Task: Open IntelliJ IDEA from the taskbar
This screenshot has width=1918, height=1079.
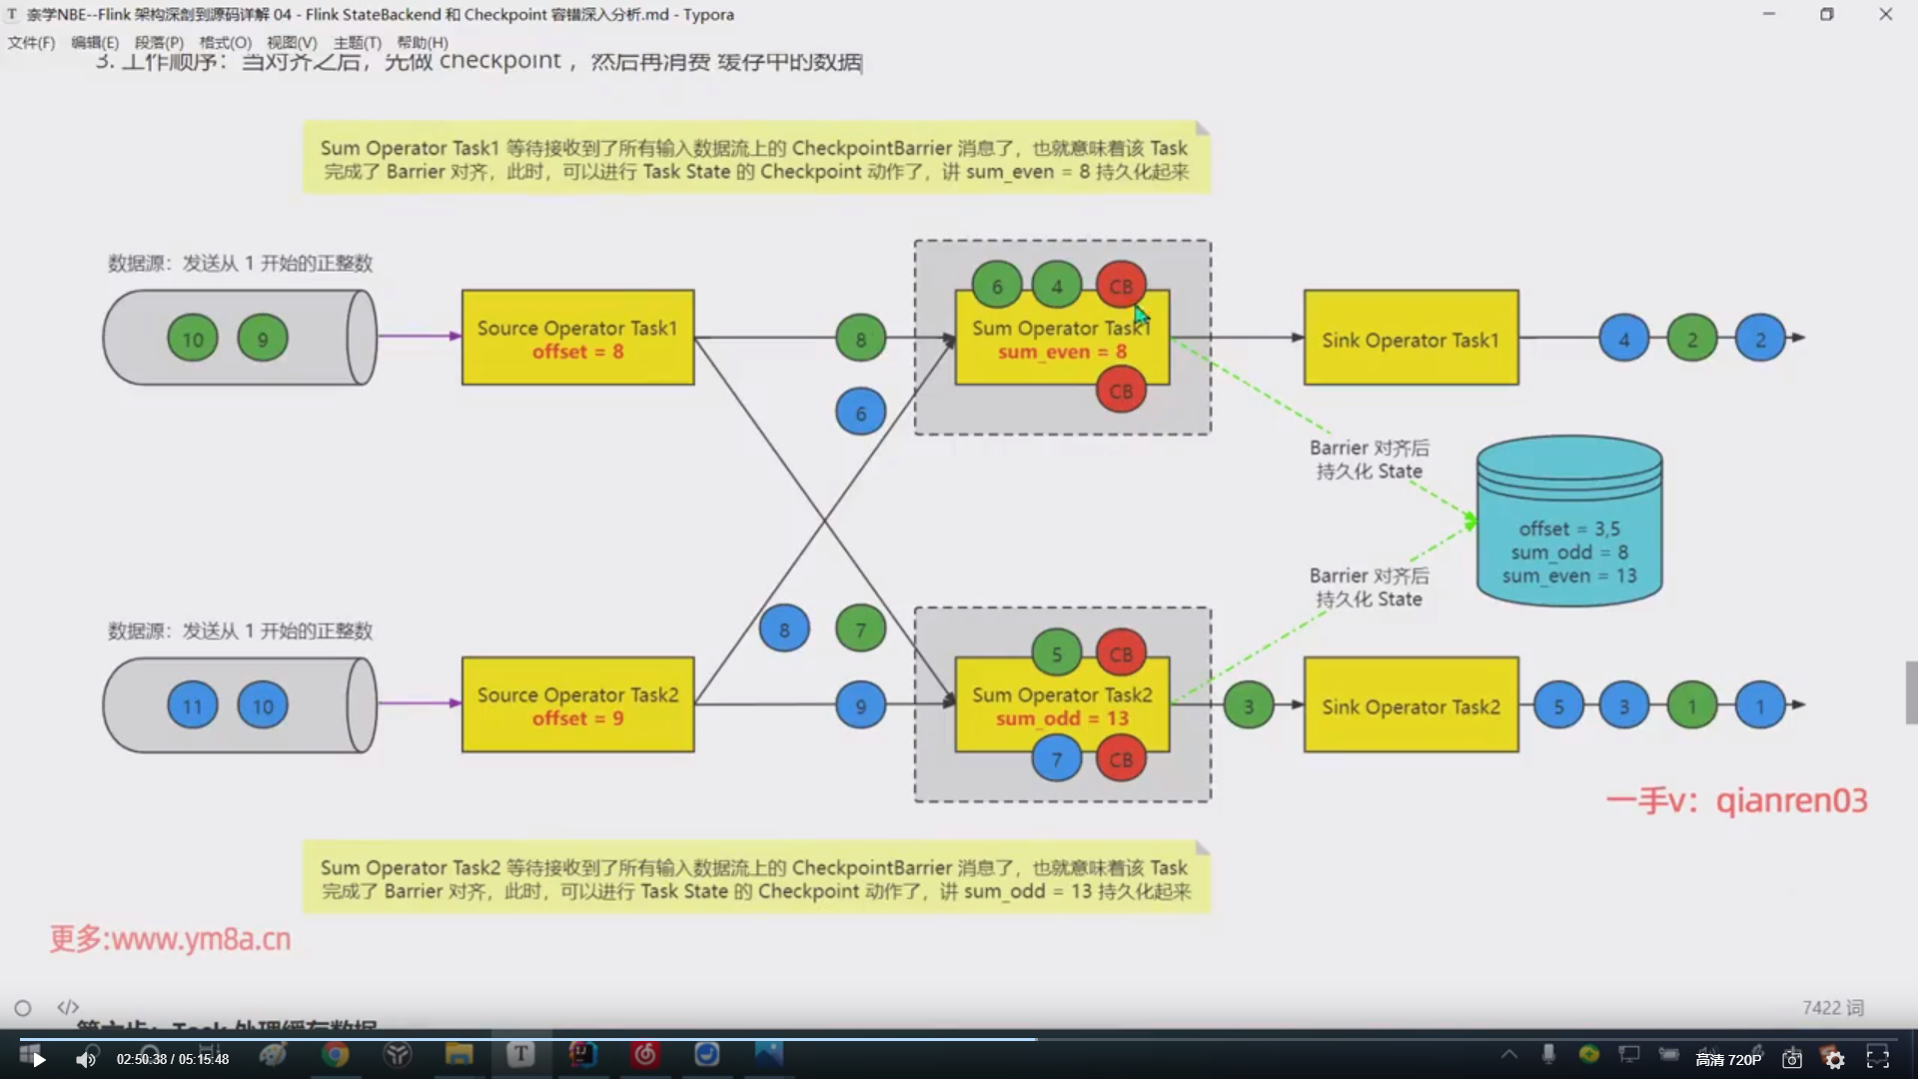Action: click(582, 1054)
